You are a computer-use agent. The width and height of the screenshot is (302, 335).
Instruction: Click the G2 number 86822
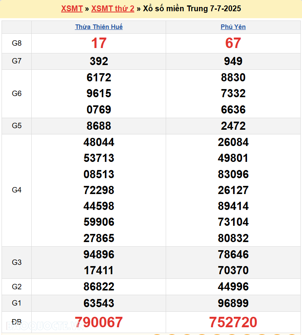pyautogui.click(x=99, y=287)
